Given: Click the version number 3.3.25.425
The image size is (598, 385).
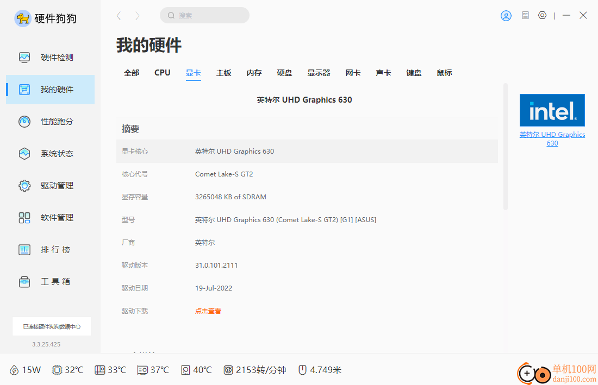Looking at the screenshot, I should point(46,344).
